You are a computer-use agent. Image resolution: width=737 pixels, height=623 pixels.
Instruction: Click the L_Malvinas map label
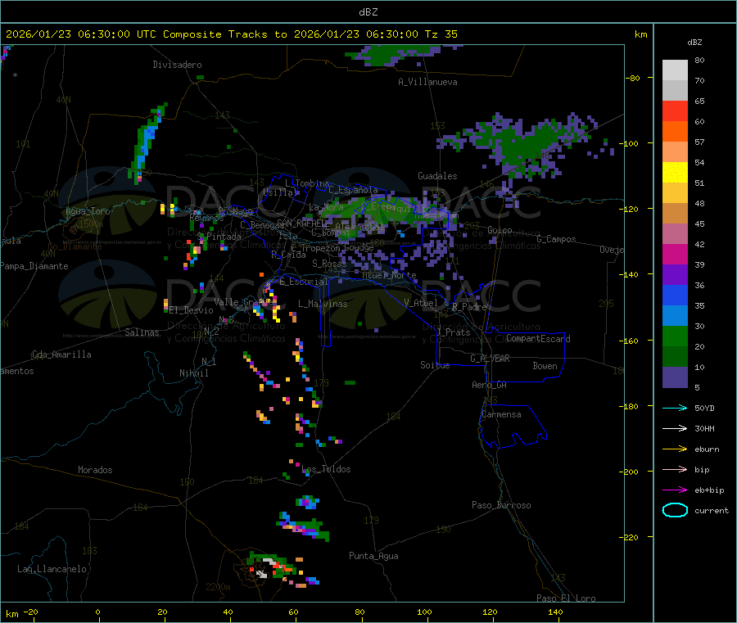323,304
